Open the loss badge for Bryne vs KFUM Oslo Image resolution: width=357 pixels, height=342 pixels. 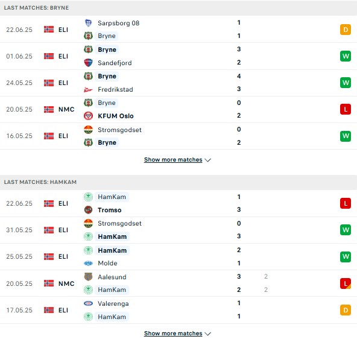(346, 109)
